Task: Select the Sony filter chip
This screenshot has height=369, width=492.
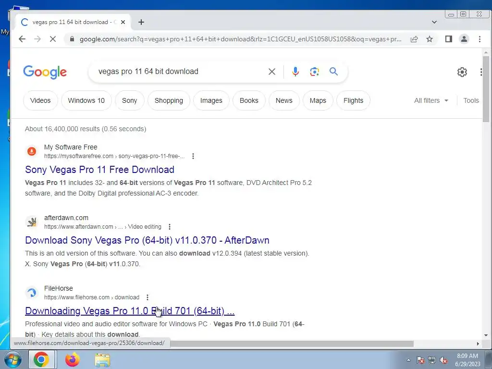Action: tap(130, 100)
